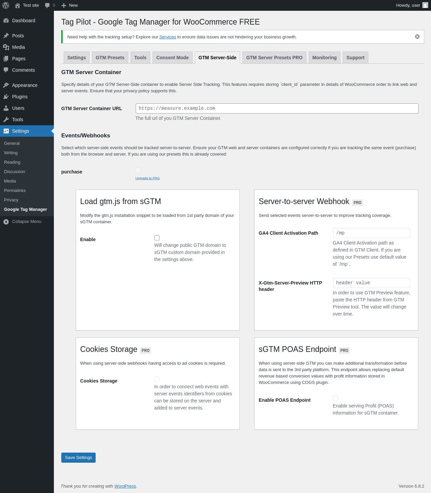Click the Pages sidebar icon
This screenshot has height=493, width=431.
[6, 59]
